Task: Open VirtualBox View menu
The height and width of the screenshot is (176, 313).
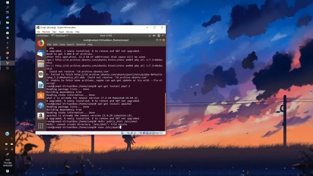Action: point(54,32)
